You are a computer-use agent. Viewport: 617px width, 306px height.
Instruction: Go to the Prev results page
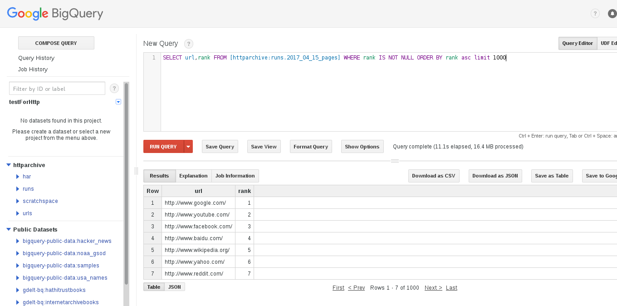(357, 288)
